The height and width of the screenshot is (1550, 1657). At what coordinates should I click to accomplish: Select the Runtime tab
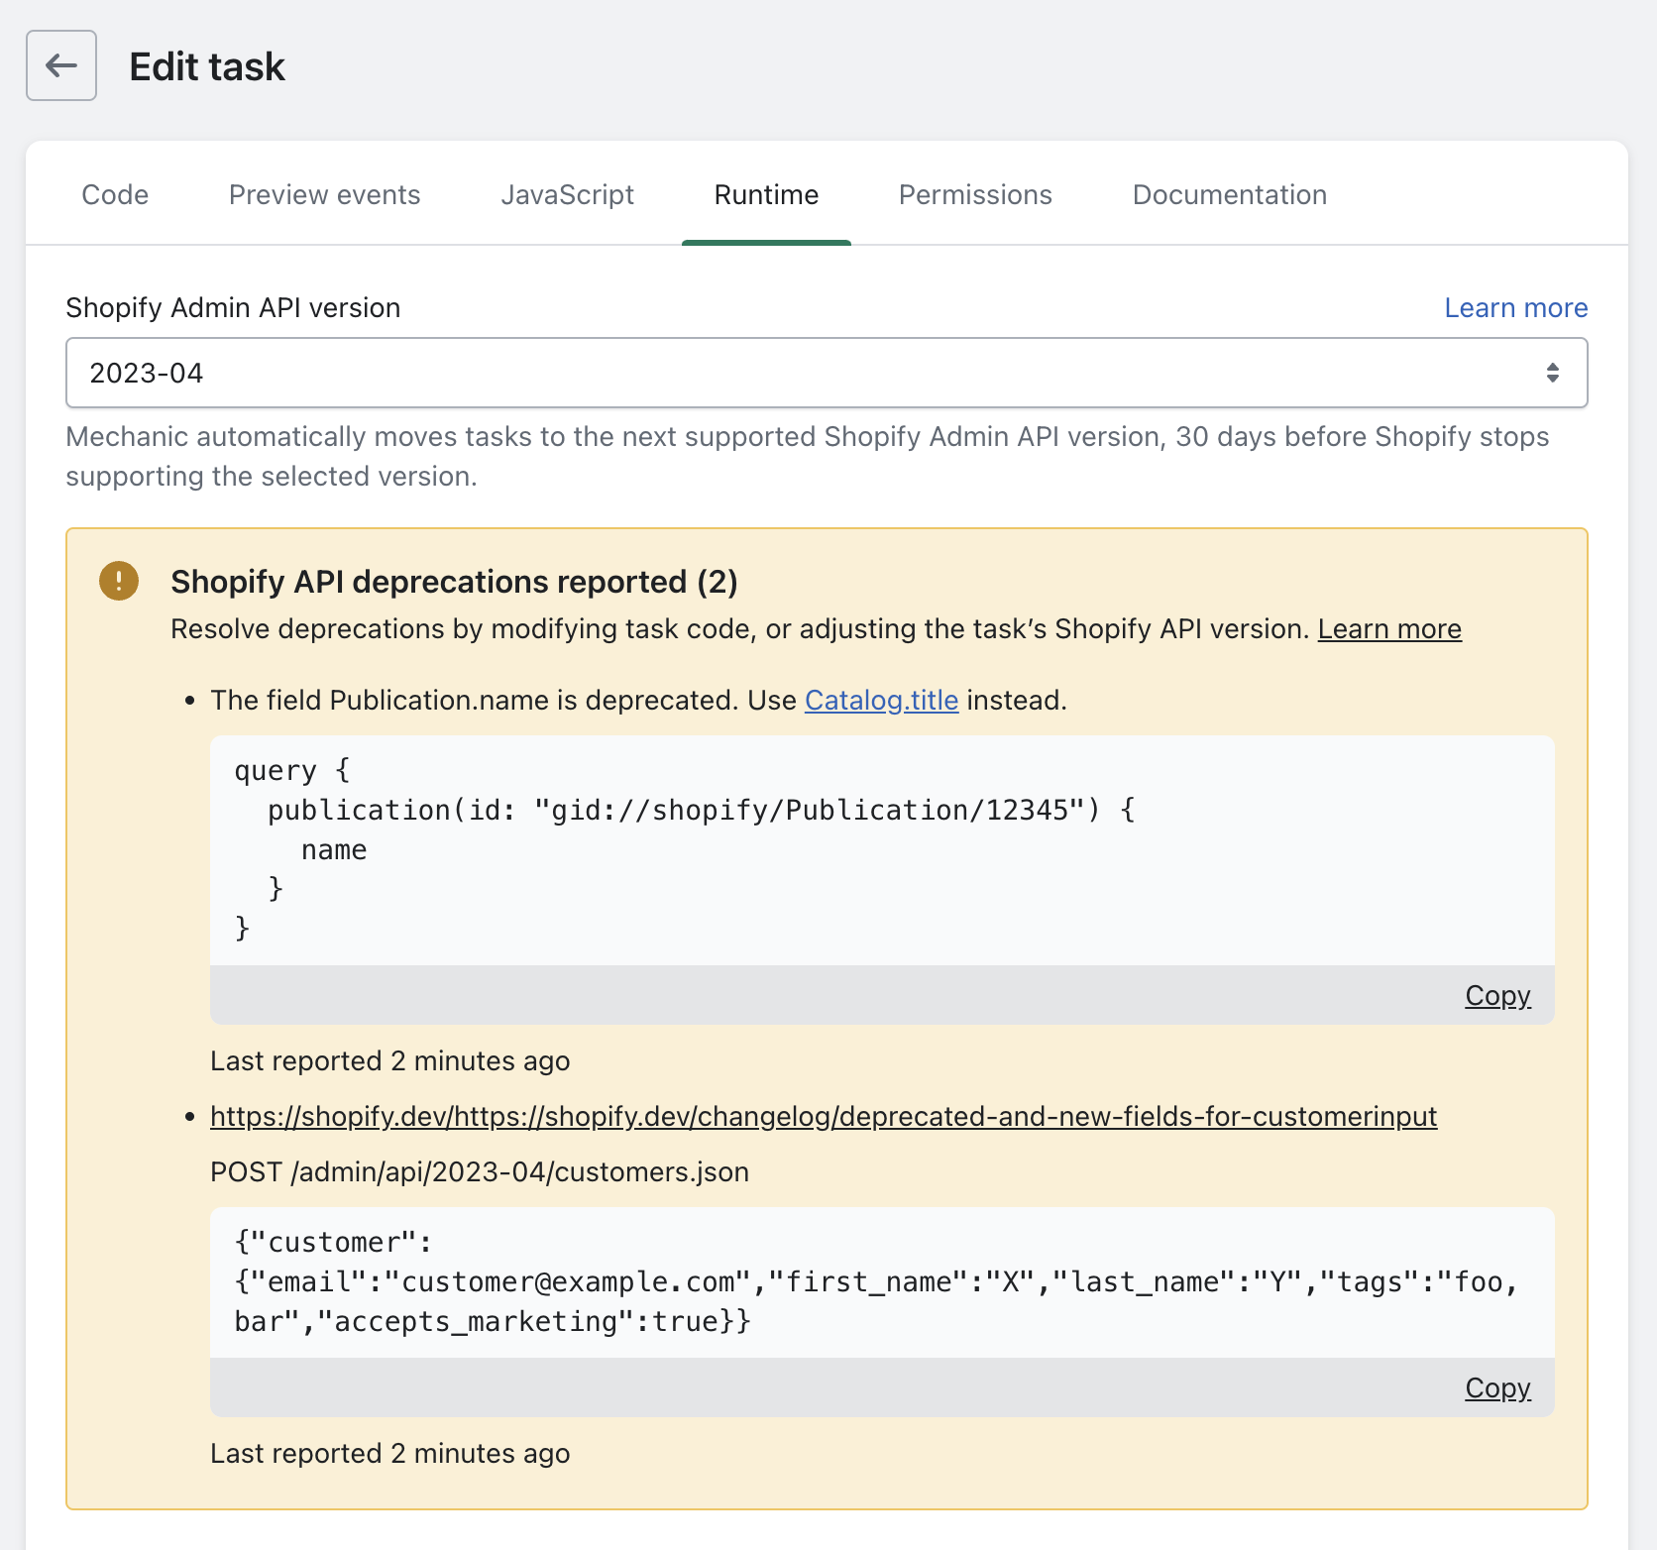point(766,195)
